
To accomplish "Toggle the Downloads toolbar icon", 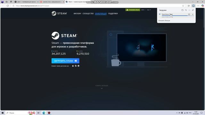I will (x=193, y=6).
